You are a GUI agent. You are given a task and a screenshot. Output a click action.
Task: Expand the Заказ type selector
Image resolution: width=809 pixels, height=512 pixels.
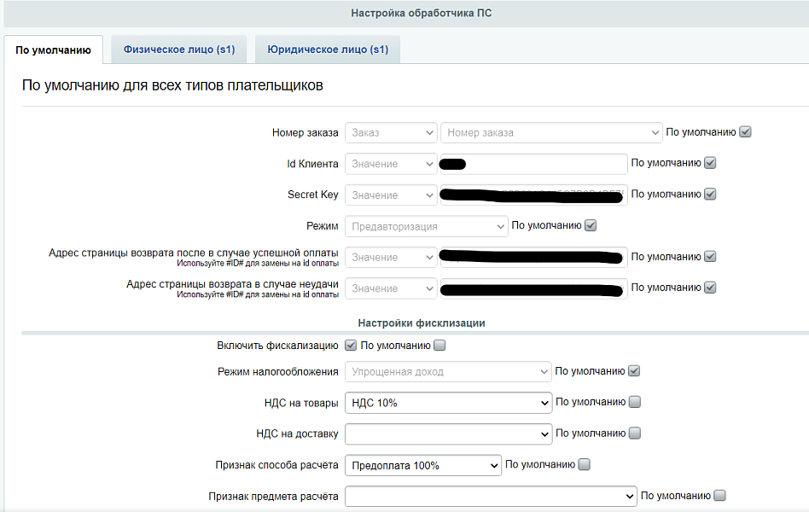pyautogui.click(x=390, y=132)
